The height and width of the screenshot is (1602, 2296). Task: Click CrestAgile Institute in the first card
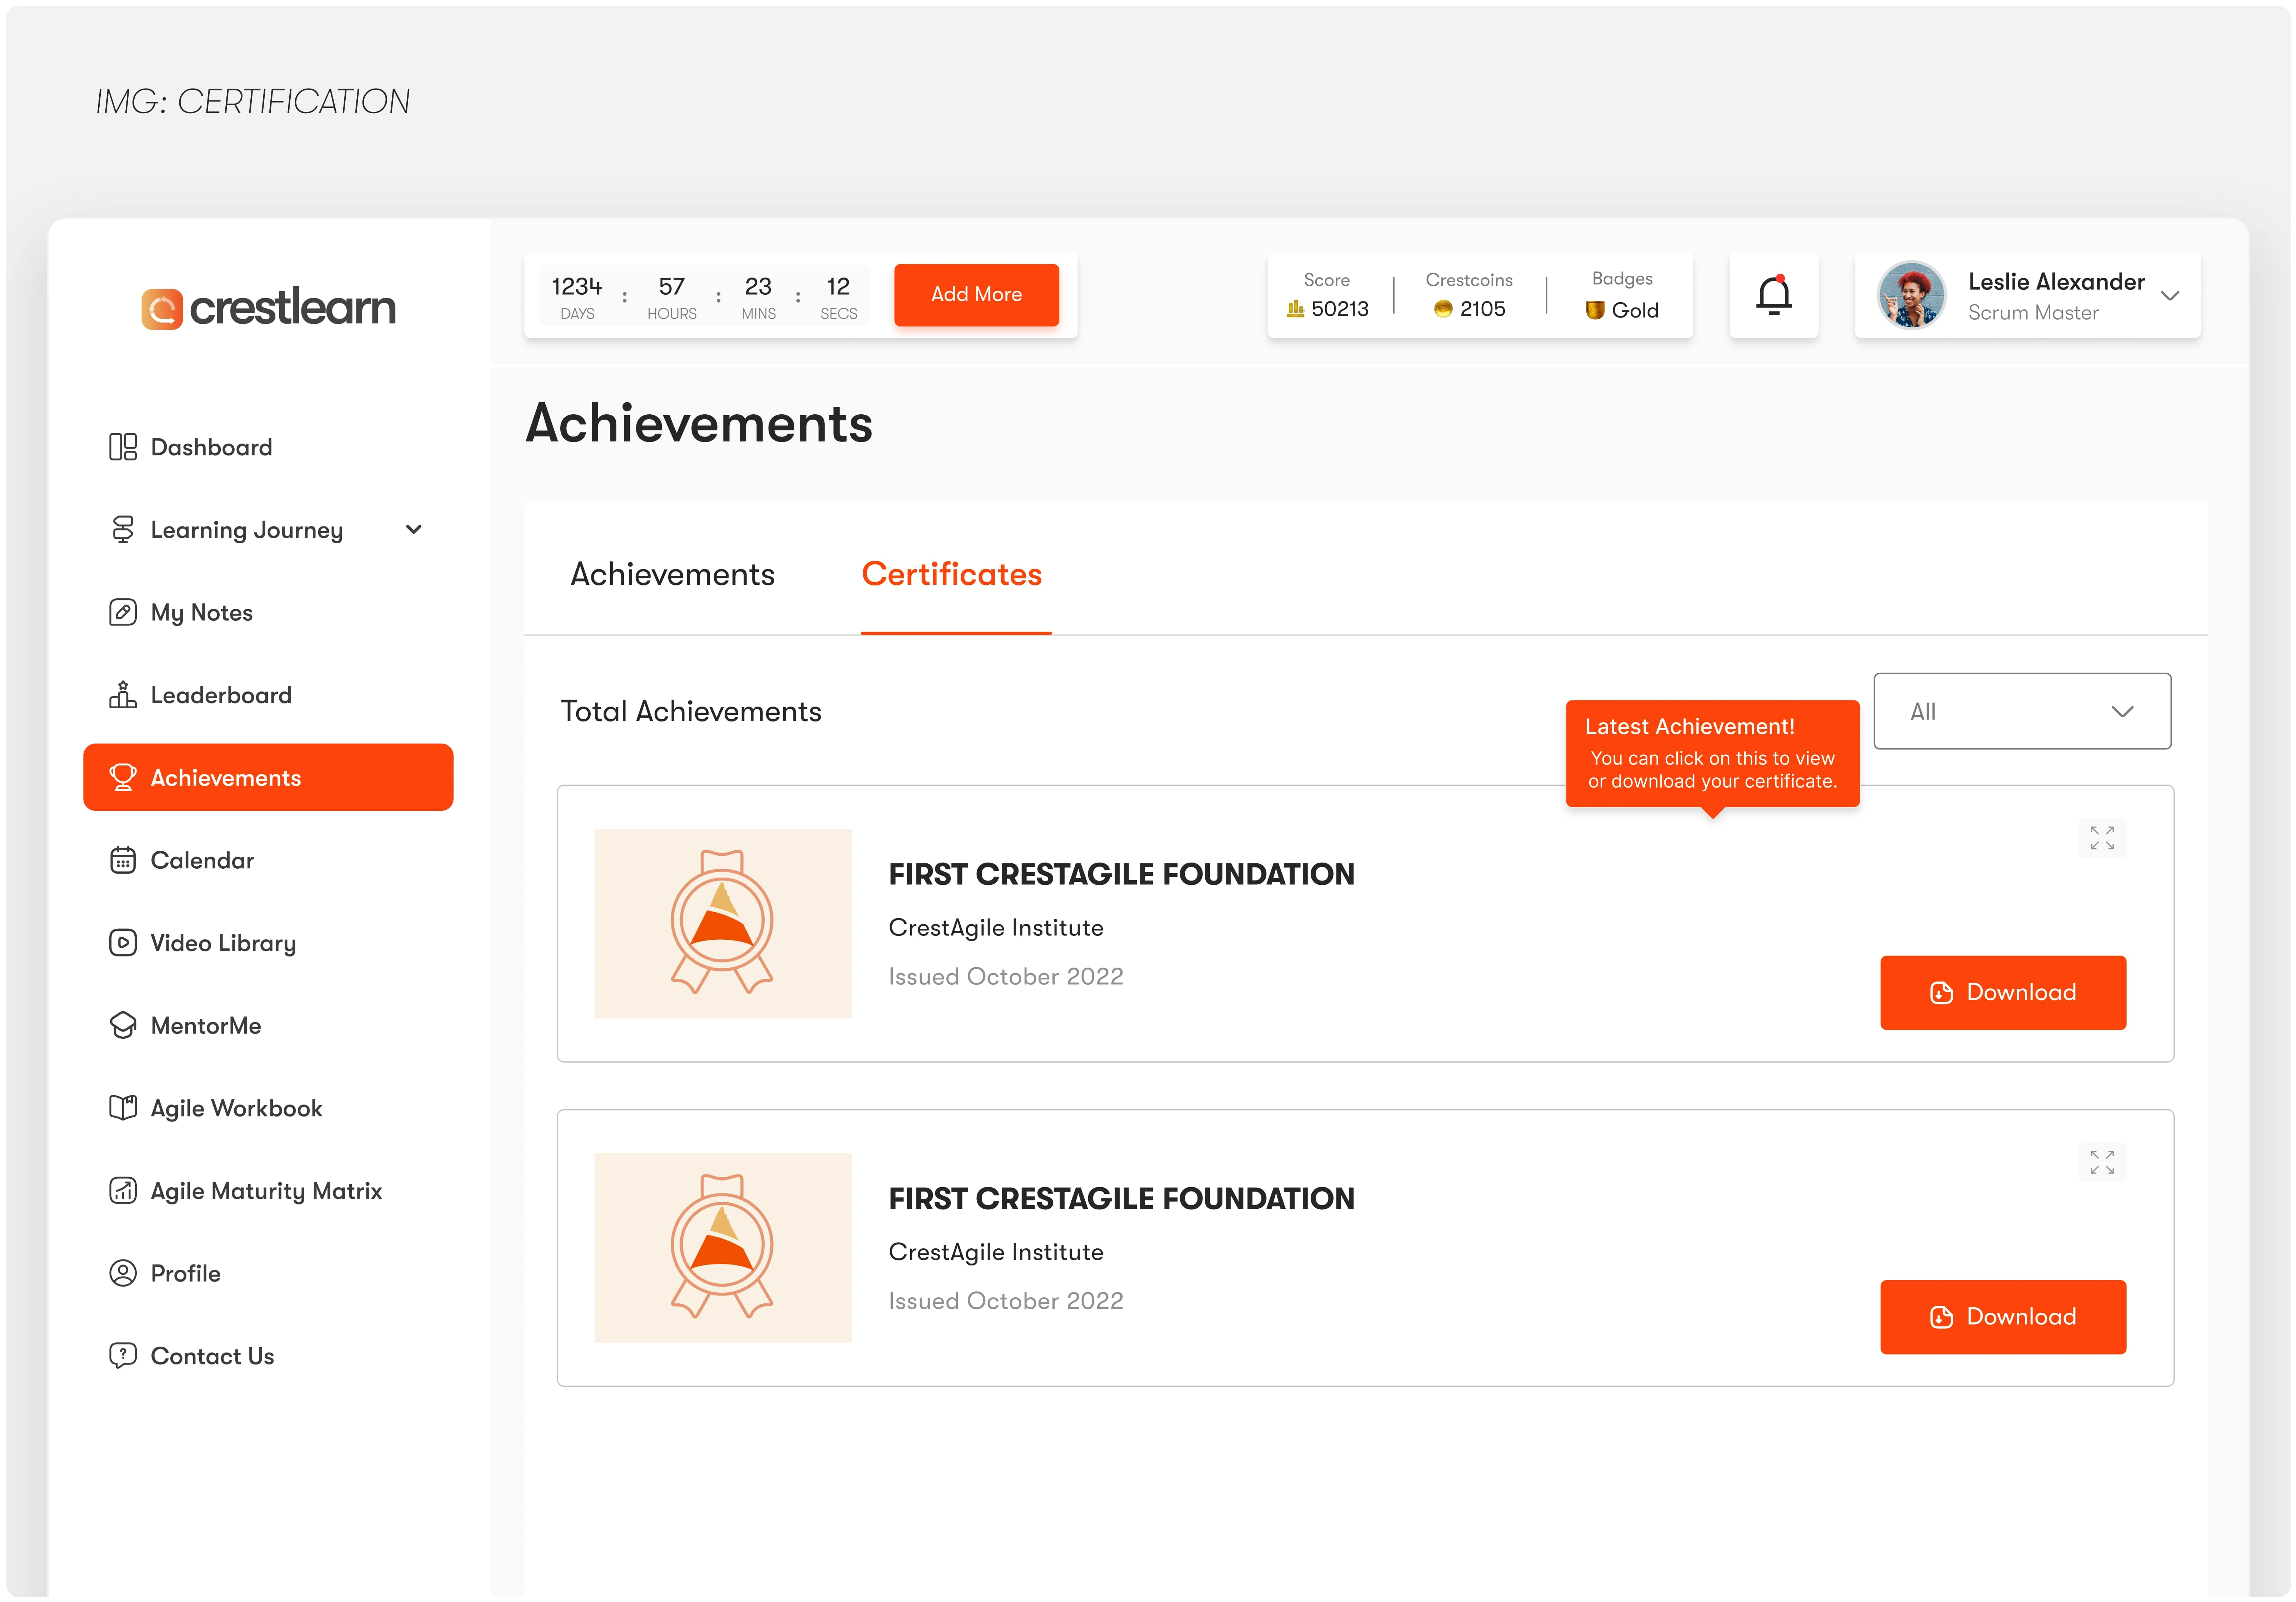click(x=996, y=928)
